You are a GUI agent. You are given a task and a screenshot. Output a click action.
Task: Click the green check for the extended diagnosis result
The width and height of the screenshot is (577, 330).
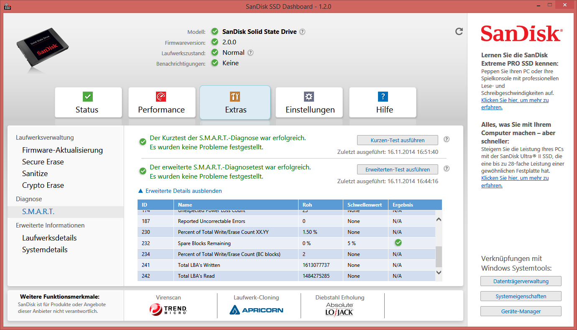pyautogui.click(x=143, y=171)
